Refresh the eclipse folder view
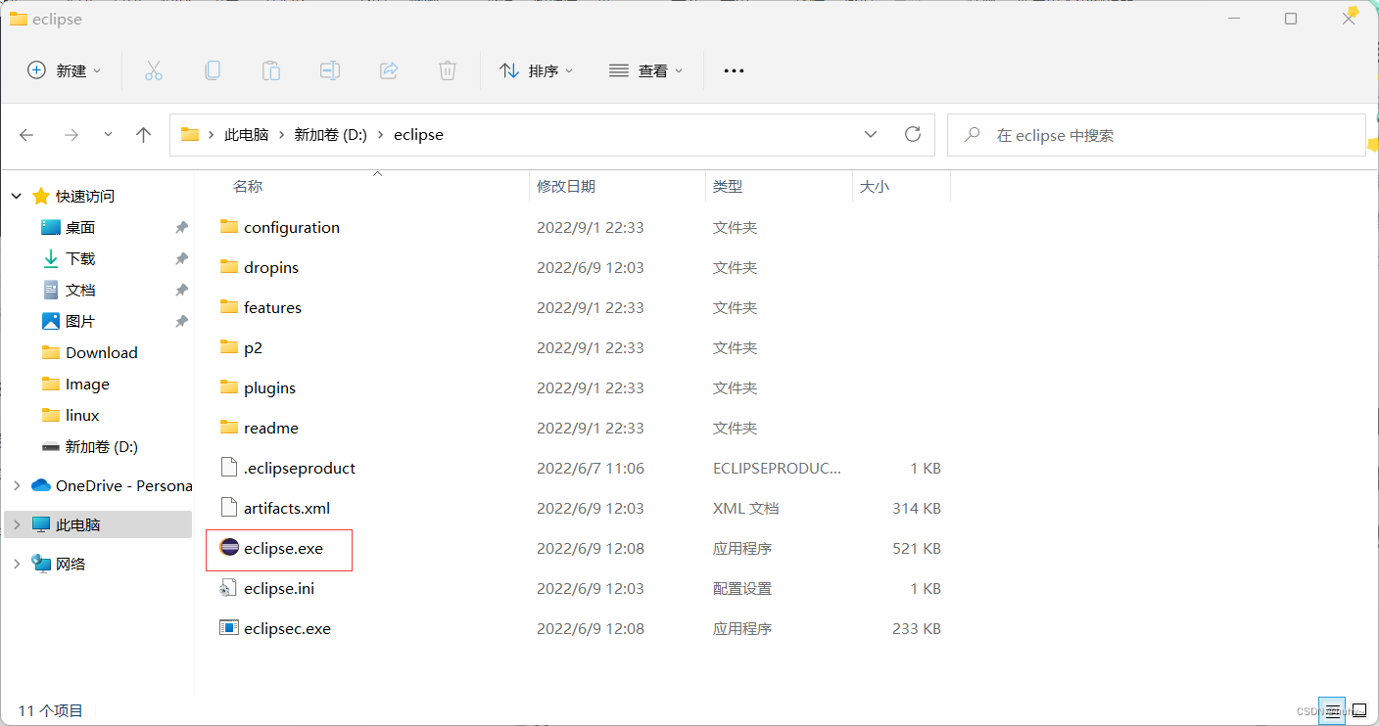The image size is (1379, 726). tap(913, 134)
